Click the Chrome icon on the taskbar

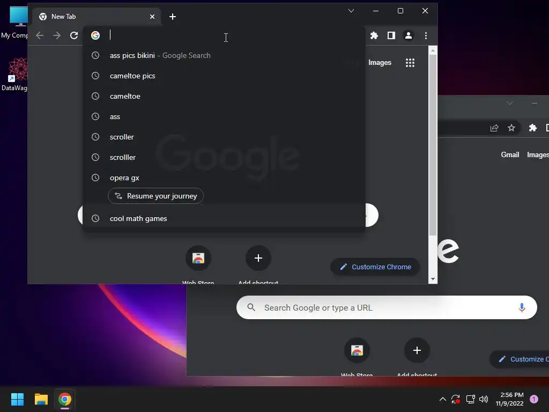[x=65, y=399]
